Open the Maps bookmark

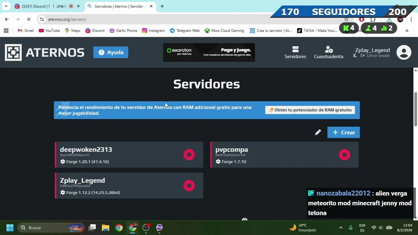point(72,30)
